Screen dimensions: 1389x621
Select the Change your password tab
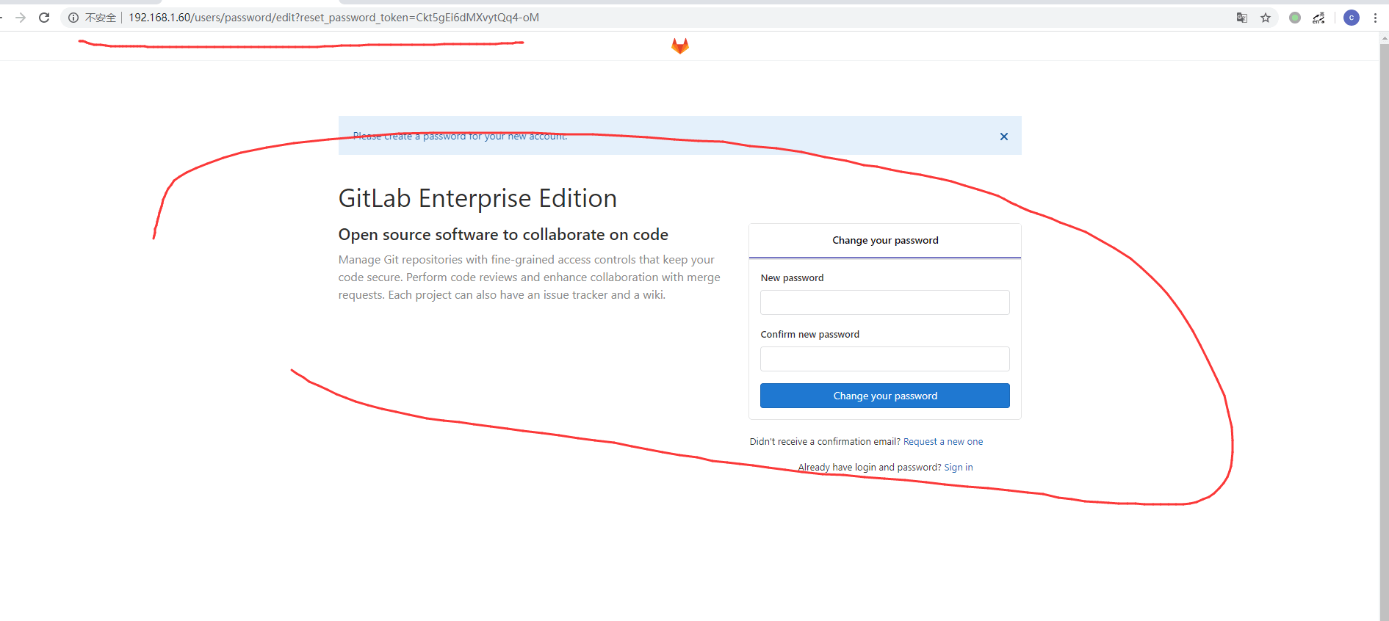coord(885,241)
